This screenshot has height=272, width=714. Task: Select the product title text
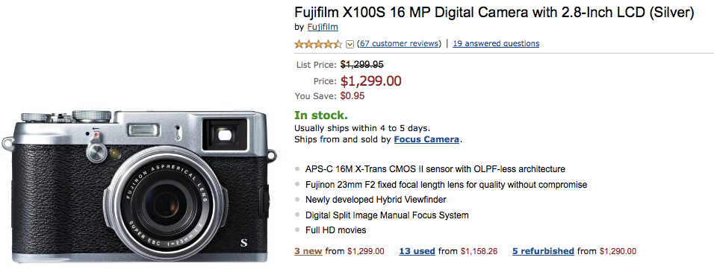coord(494,13)
